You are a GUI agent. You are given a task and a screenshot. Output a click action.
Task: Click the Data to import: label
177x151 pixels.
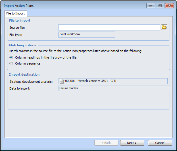pos(20,88)
